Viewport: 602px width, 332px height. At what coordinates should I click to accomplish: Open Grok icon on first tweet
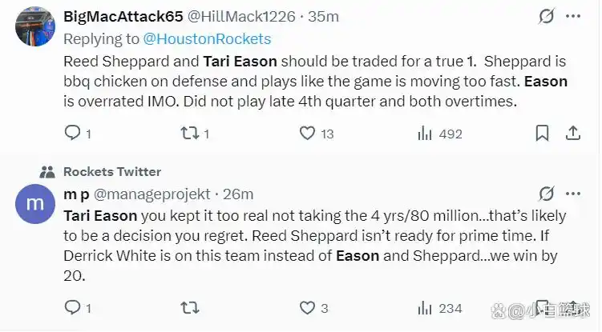tap(547, 17)
